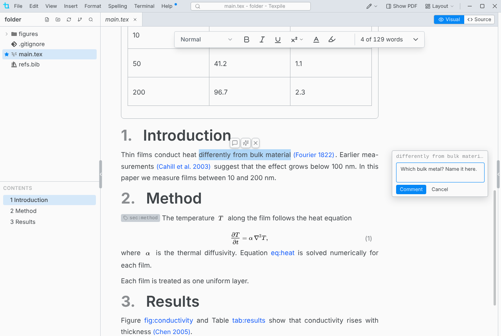The height and width of the screenshot is (336, 501).
Task: Click the add comment bubble icon above selection
Action: click(x=235, y=143)
